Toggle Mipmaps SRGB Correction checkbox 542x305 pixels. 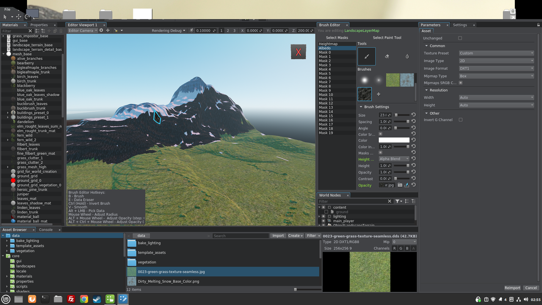461,83
